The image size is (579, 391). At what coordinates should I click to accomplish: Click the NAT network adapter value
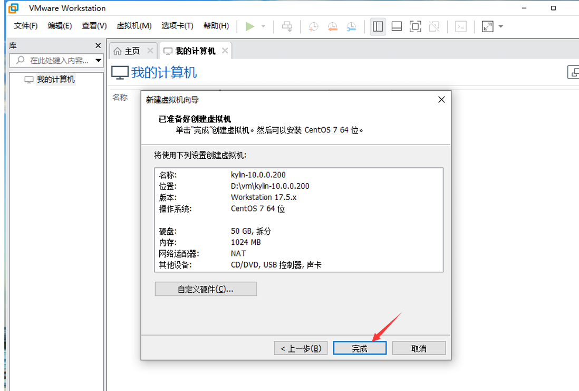point(238,253)
